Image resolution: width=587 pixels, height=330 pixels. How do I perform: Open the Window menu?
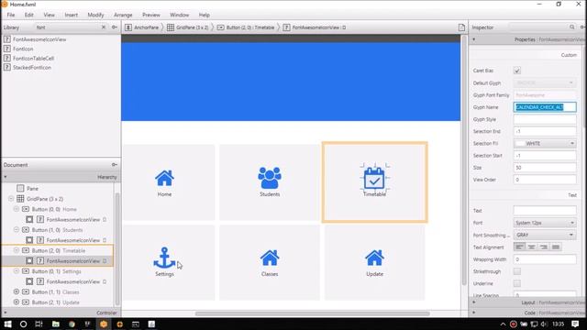(x=180, y=15)
